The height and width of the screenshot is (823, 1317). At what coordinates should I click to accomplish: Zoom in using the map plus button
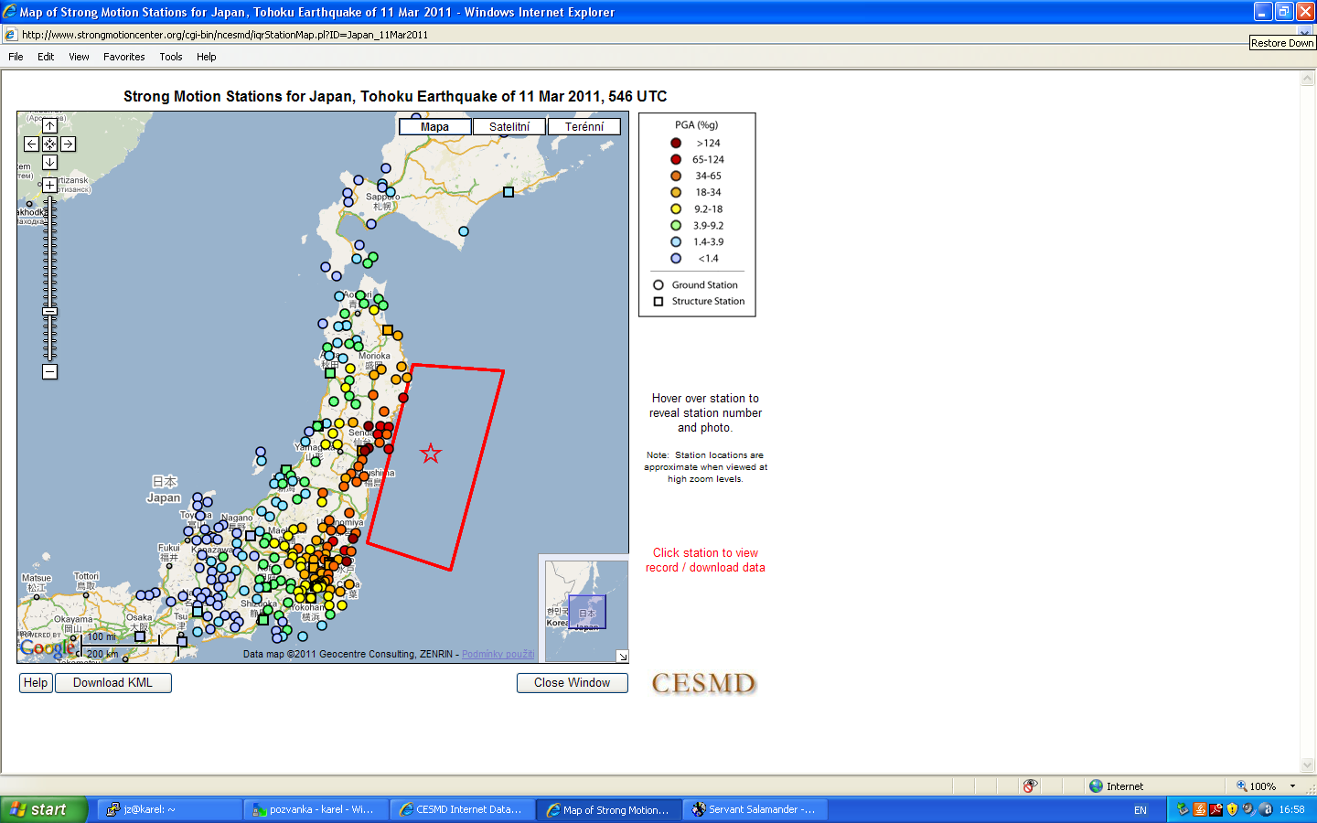pos(49,185)
